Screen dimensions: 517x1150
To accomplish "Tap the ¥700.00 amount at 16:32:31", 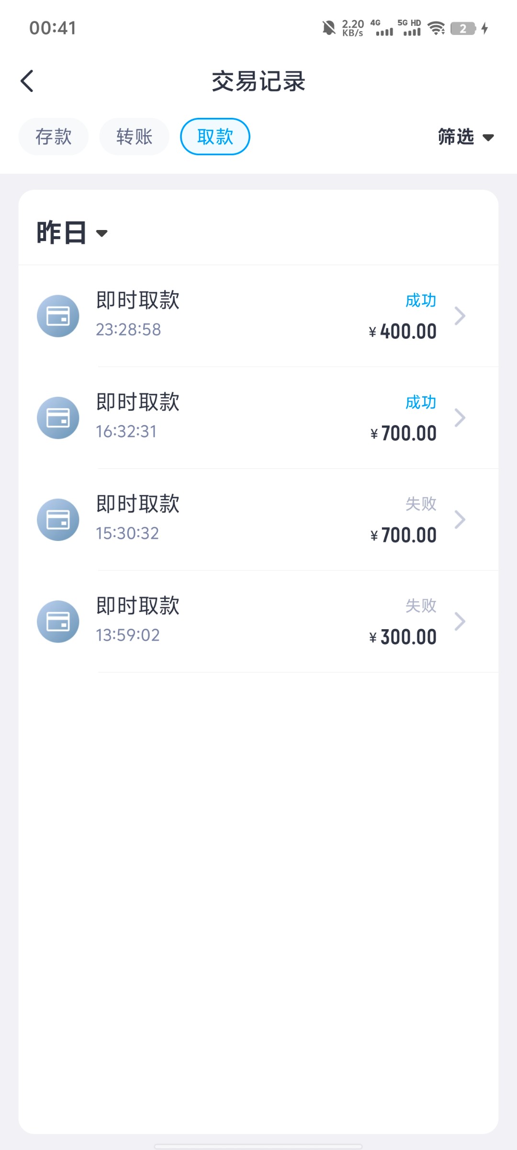I will (404, 434).
